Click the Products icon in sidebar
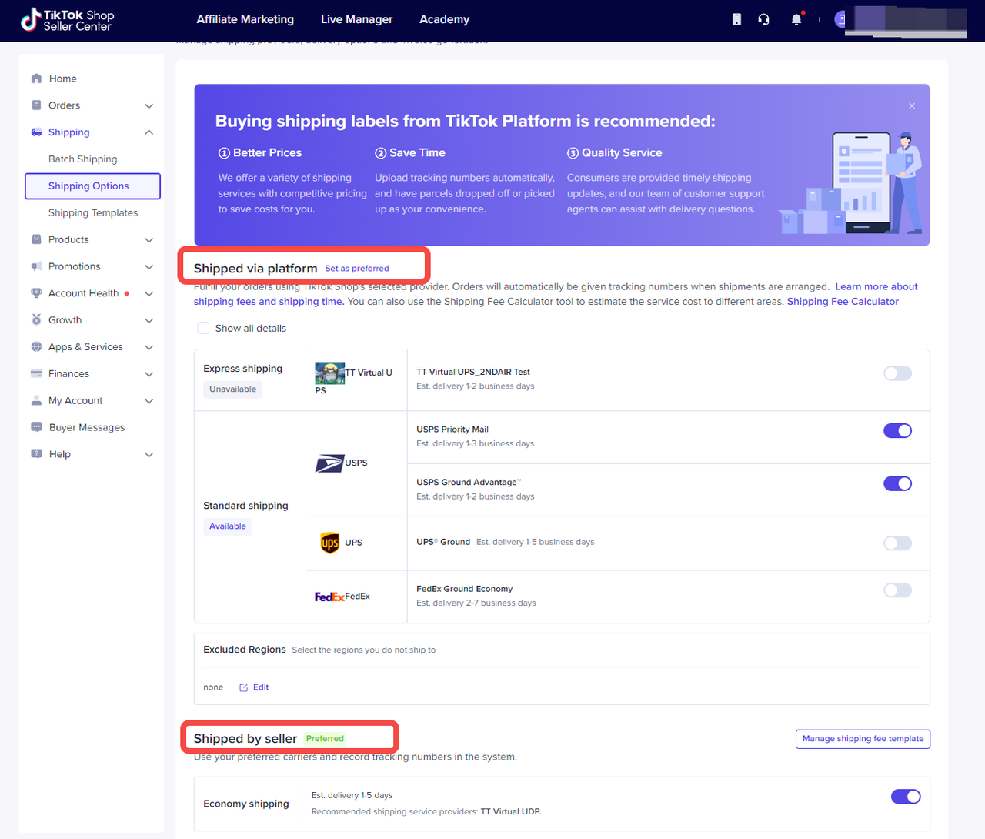 pyautogui.click(x=36, y=239)
